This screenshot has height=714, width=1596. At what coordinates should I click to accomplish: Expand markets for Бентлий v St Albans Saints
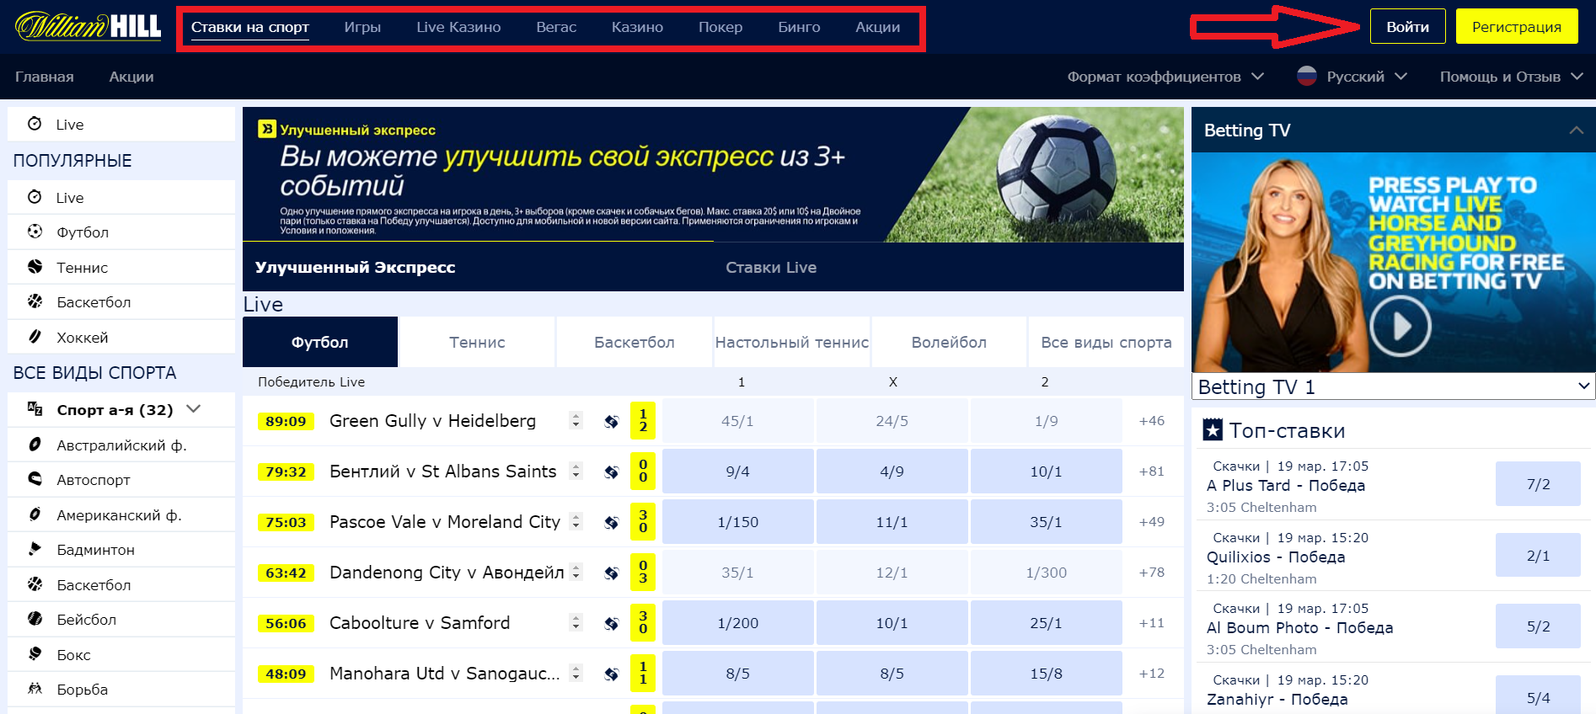[x=576, y=471]
